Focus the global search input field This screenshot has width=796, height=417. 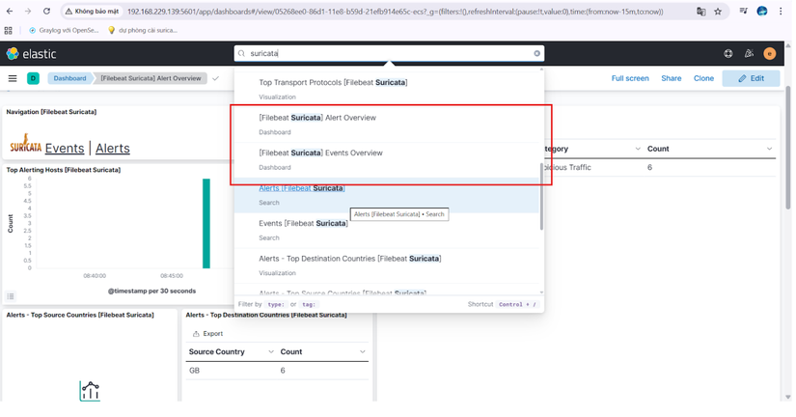(x=386, y=54)
